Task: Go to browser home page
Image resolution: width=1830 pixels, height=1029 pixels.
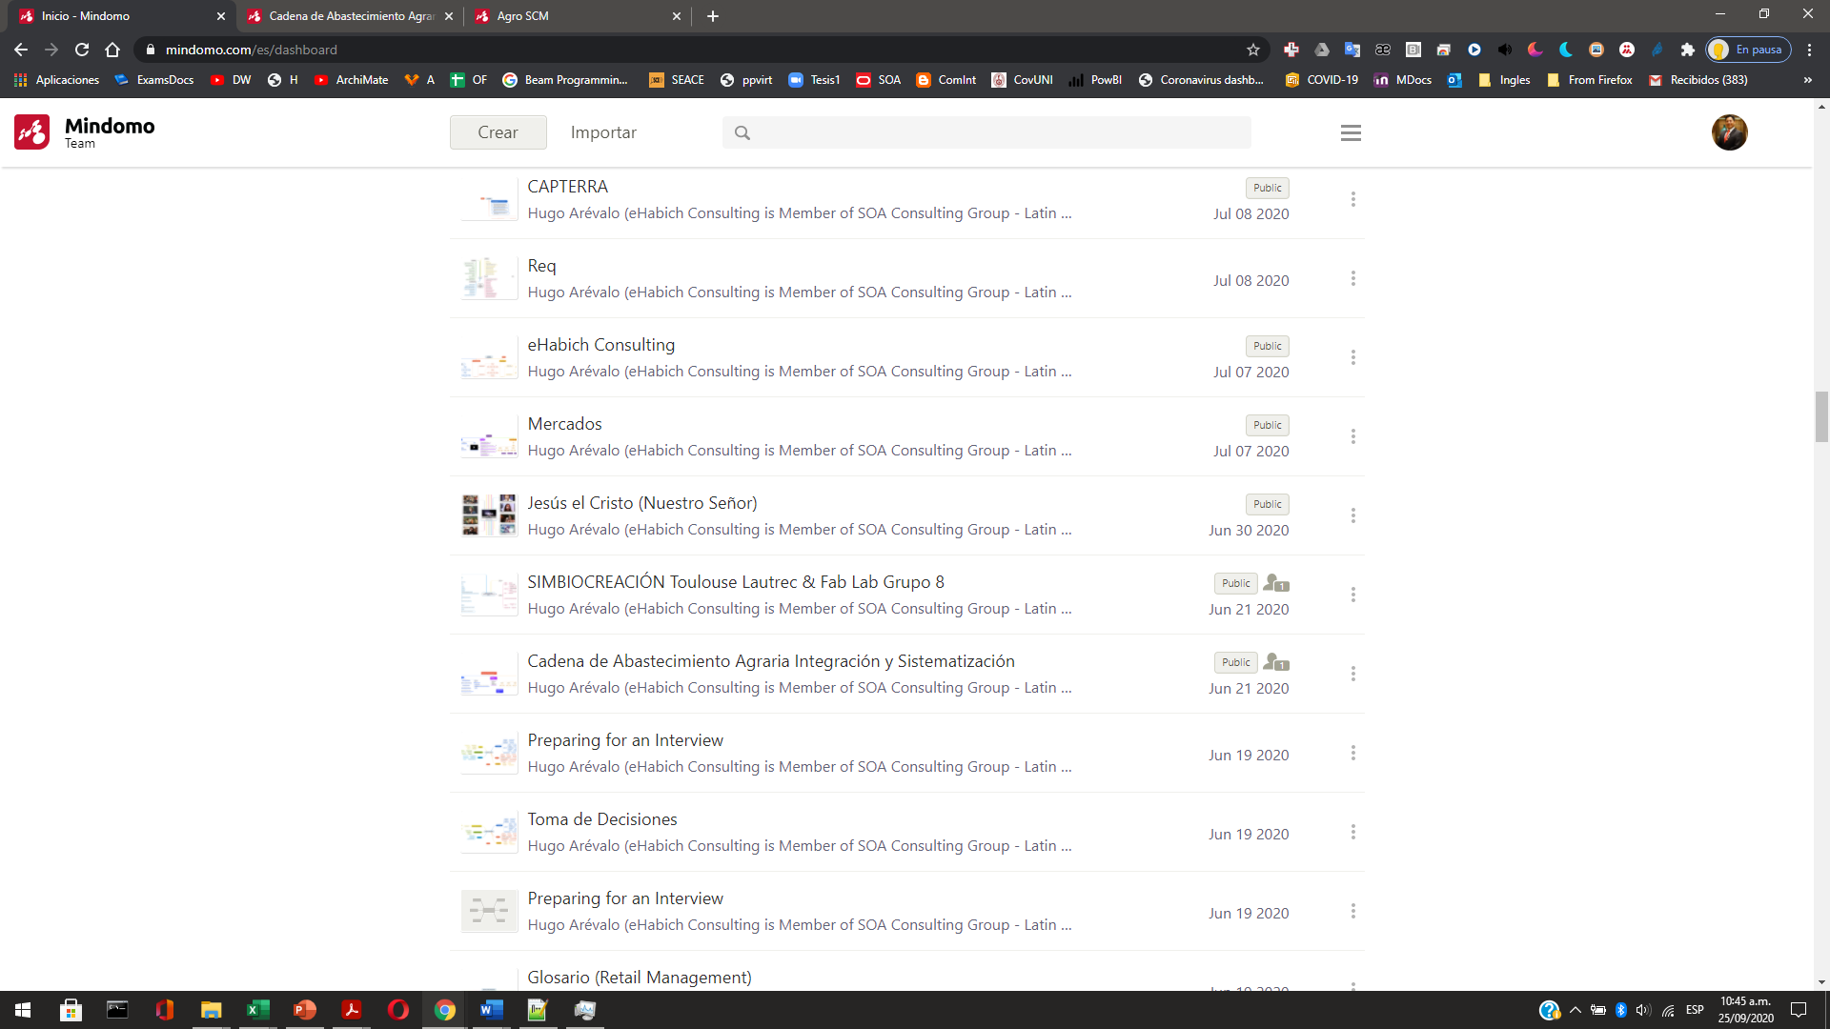Action: [112, 50]
